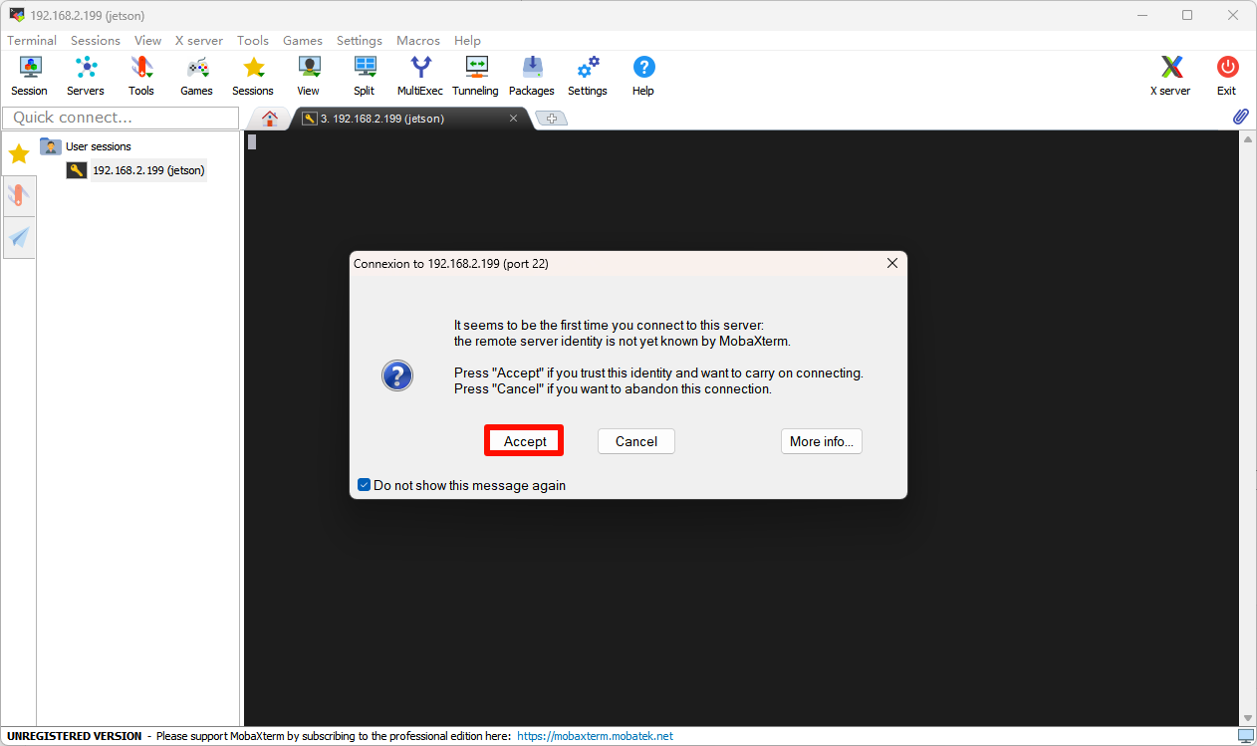Open the Sessions star sidebar tab
Screen dimensions: 1257x746
(19, 153)
